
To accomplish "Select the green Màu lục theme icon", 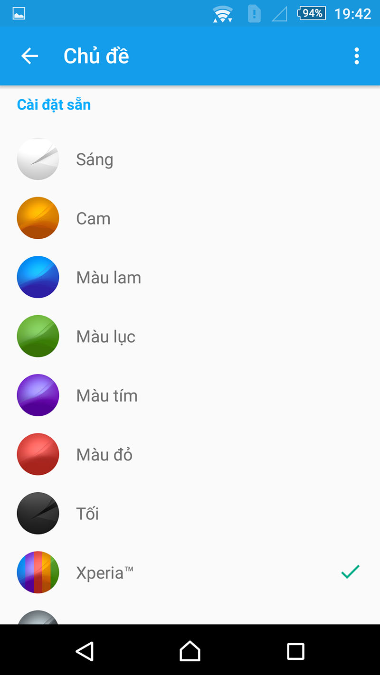I will point(38,336).
